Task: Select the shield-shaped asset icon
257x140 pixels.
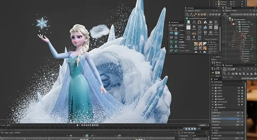Action: click(x=194, y=27)
